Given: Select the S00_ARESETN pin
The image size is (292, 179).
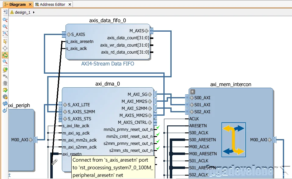Looking at the screenshot, I should coord(203,140).
